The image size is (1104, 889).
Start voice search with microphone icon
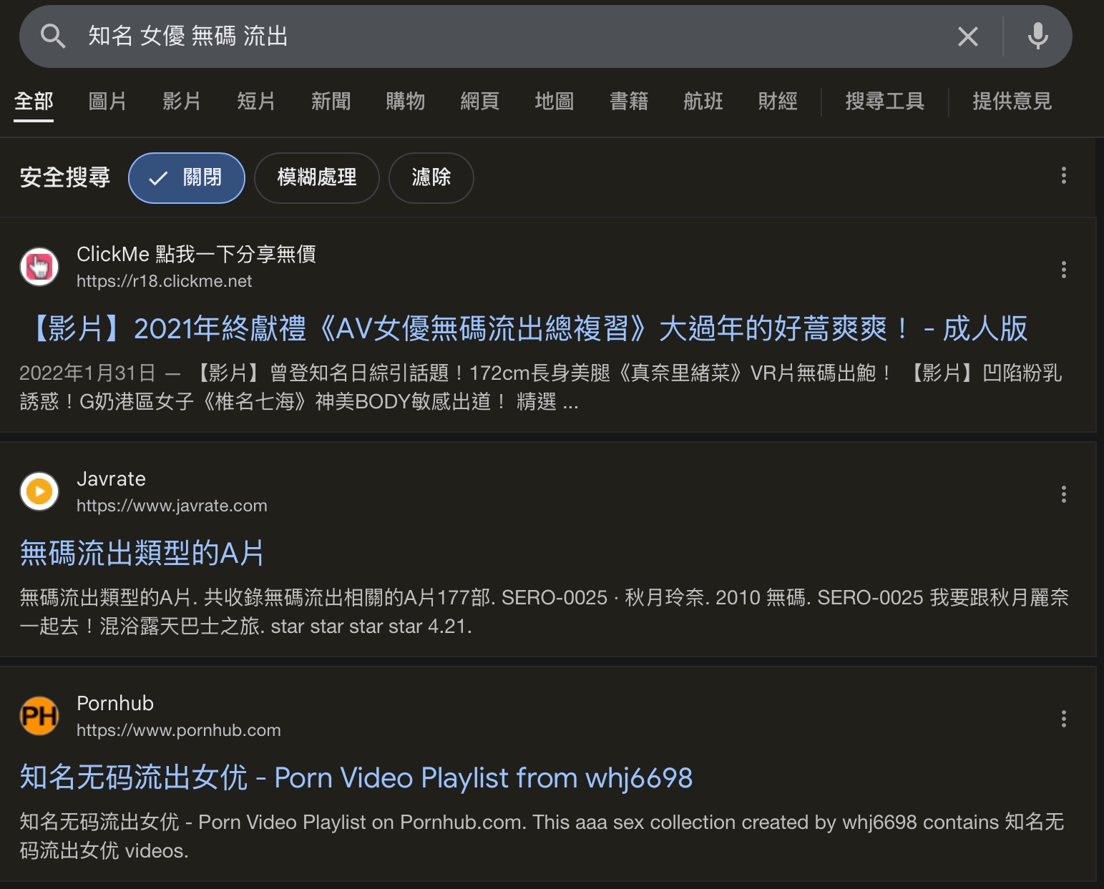[x=1037, y=36]
